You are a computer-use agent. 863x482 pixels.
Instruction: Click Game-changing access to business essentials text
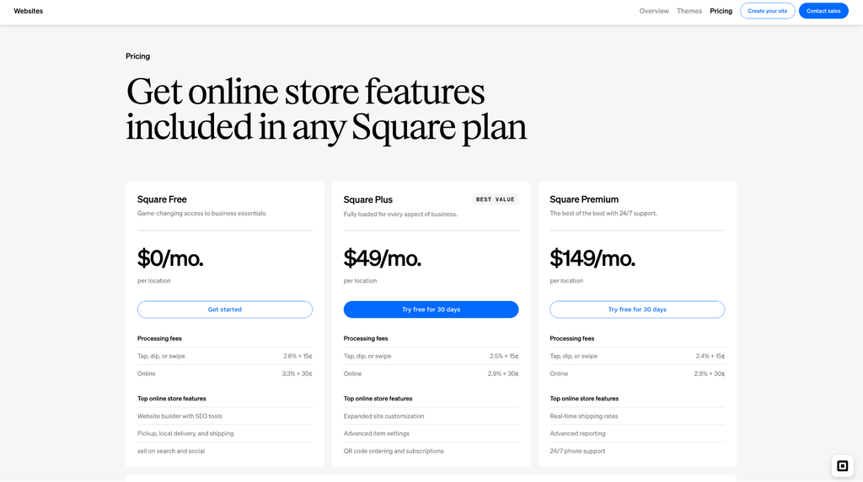(x=202, y=214)
